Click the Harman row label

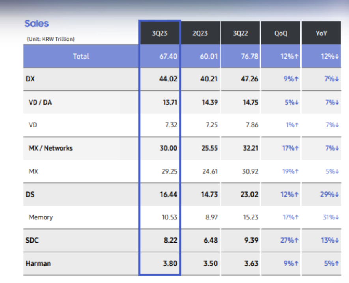pos(38,263)
